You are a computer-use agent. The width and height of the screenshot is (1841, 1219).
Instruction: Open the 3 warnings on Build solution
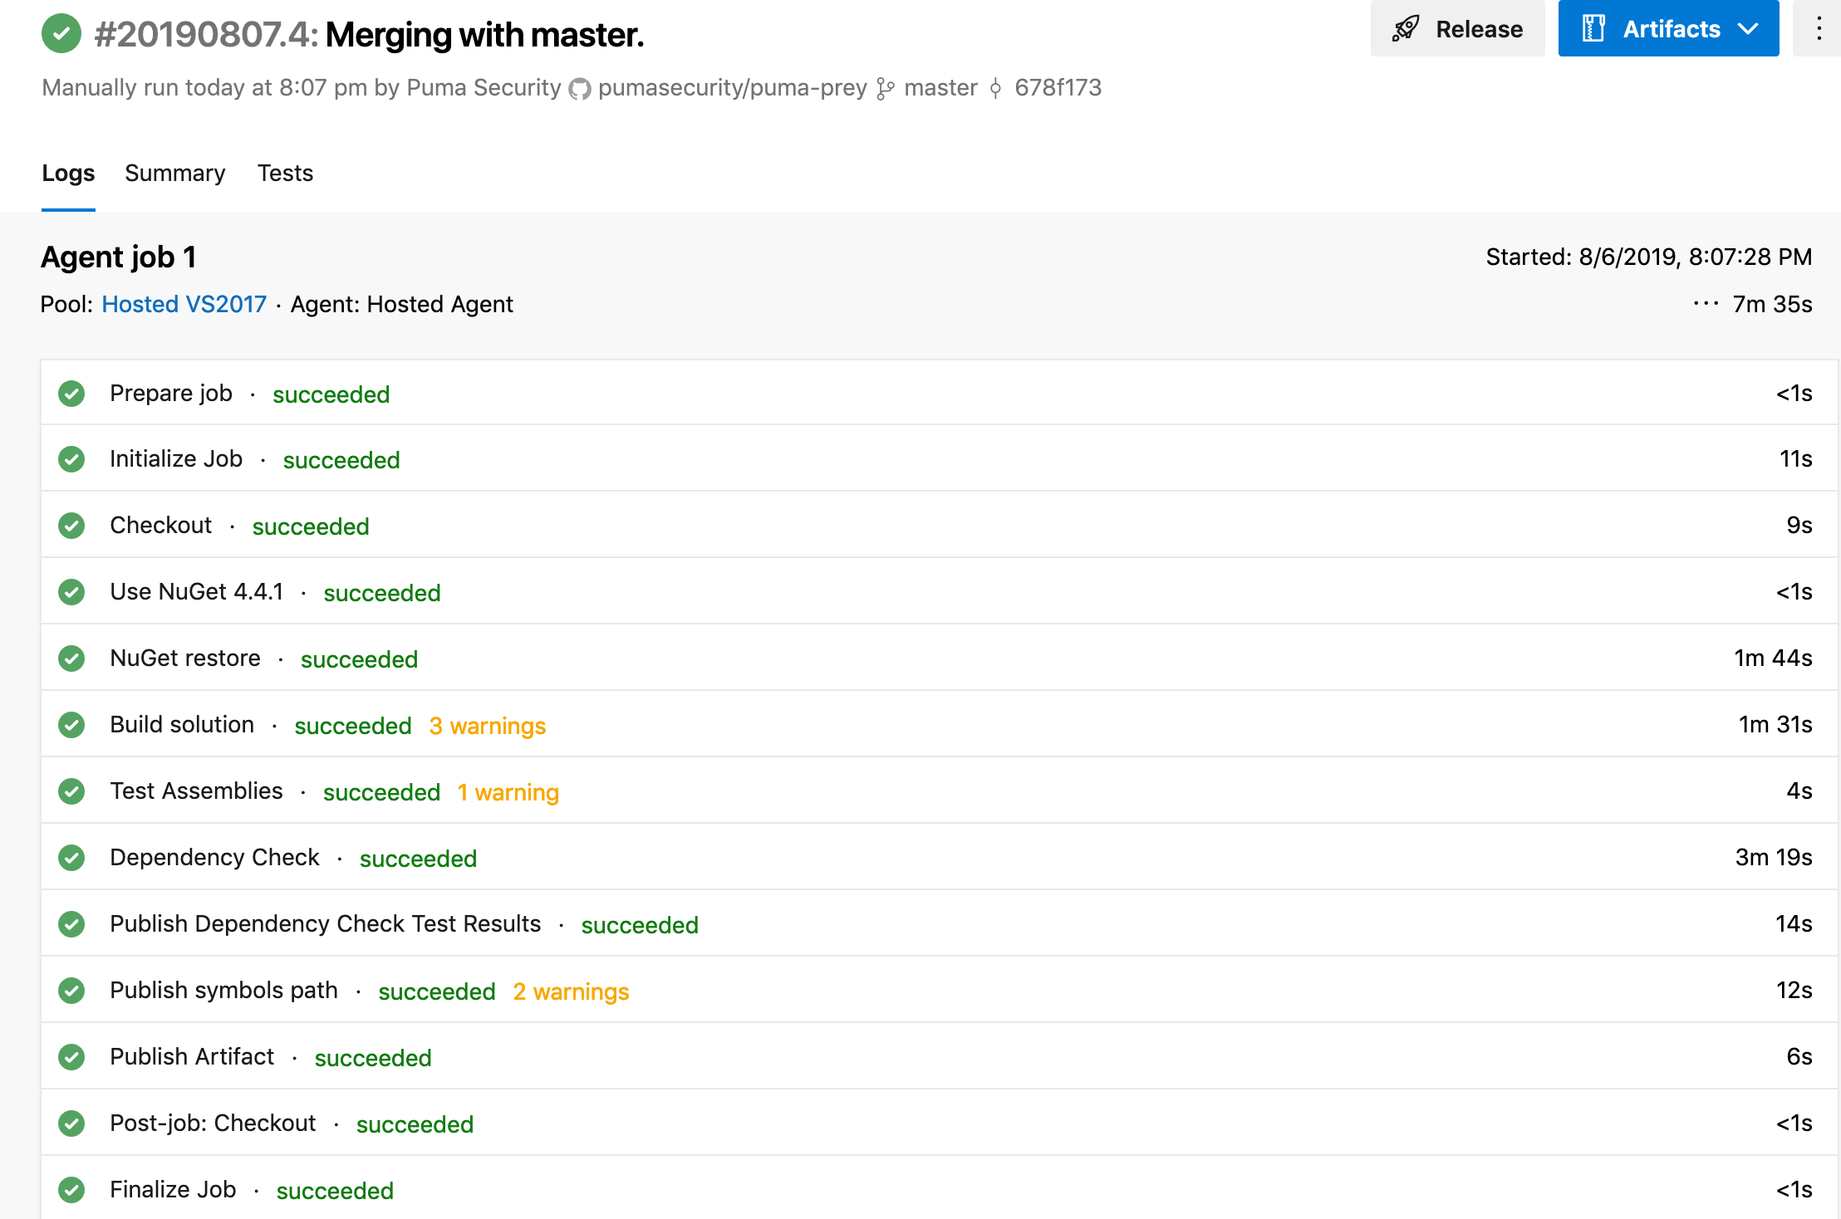pyautogui.click(x=487, y=726)
